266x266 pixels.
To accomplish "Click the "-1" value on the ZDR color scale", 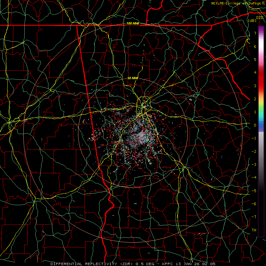I will tap(254, 138).
